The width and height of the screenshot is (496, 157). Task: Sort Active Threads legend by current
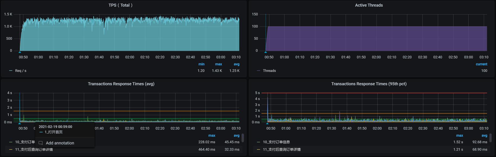[481, 64]
